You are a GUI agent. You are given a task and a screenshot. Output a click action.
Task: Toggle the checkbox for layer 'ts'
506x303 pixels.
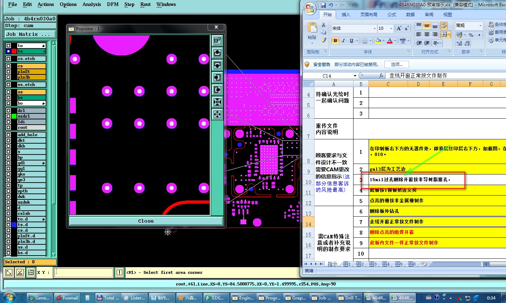pyautogui.click(x=8, y=51)
